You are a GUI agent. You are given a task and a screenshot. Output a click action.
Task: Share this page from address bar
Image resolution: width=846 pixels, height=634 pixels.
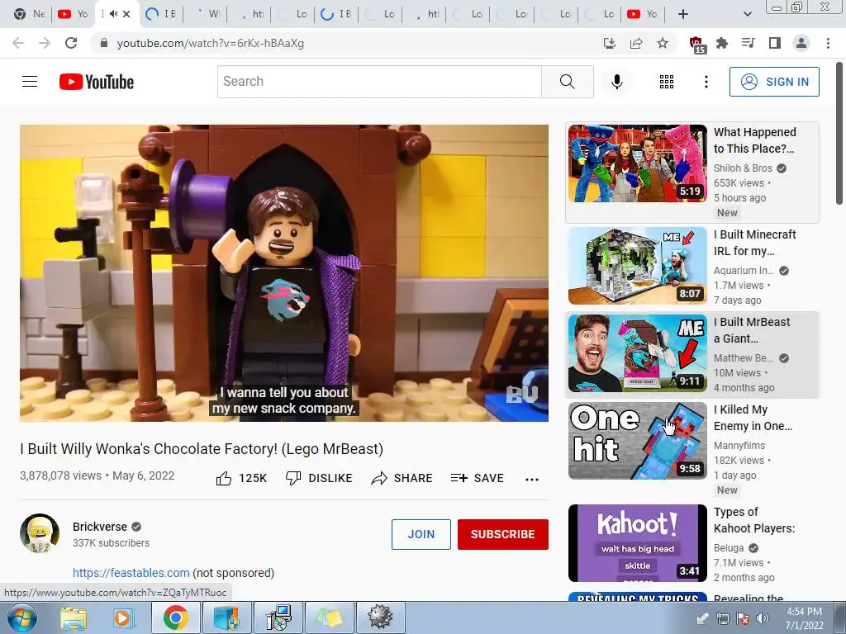(636, 43)
